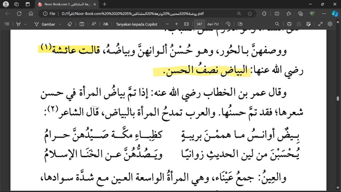Screen dimensions: 341x192
Task: Toggle fit to width page view
Action: point(186,24)
